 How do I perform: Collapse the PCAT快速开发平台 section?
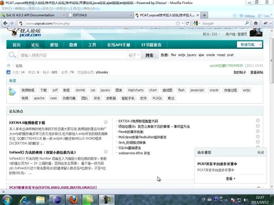[x=258, y=187]
